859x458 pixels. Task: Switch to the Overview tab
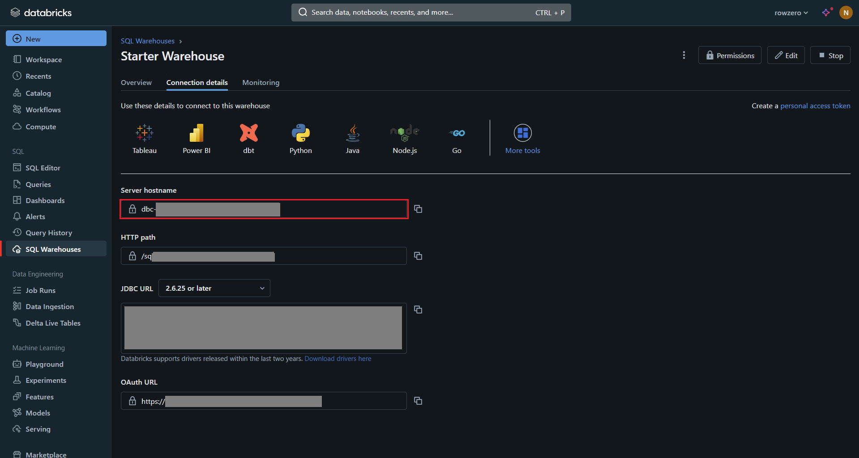pyautogui.click(x=136, y=82)
